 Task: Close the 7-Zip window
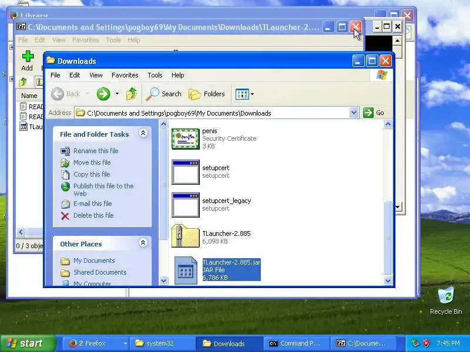click(356, 27)
